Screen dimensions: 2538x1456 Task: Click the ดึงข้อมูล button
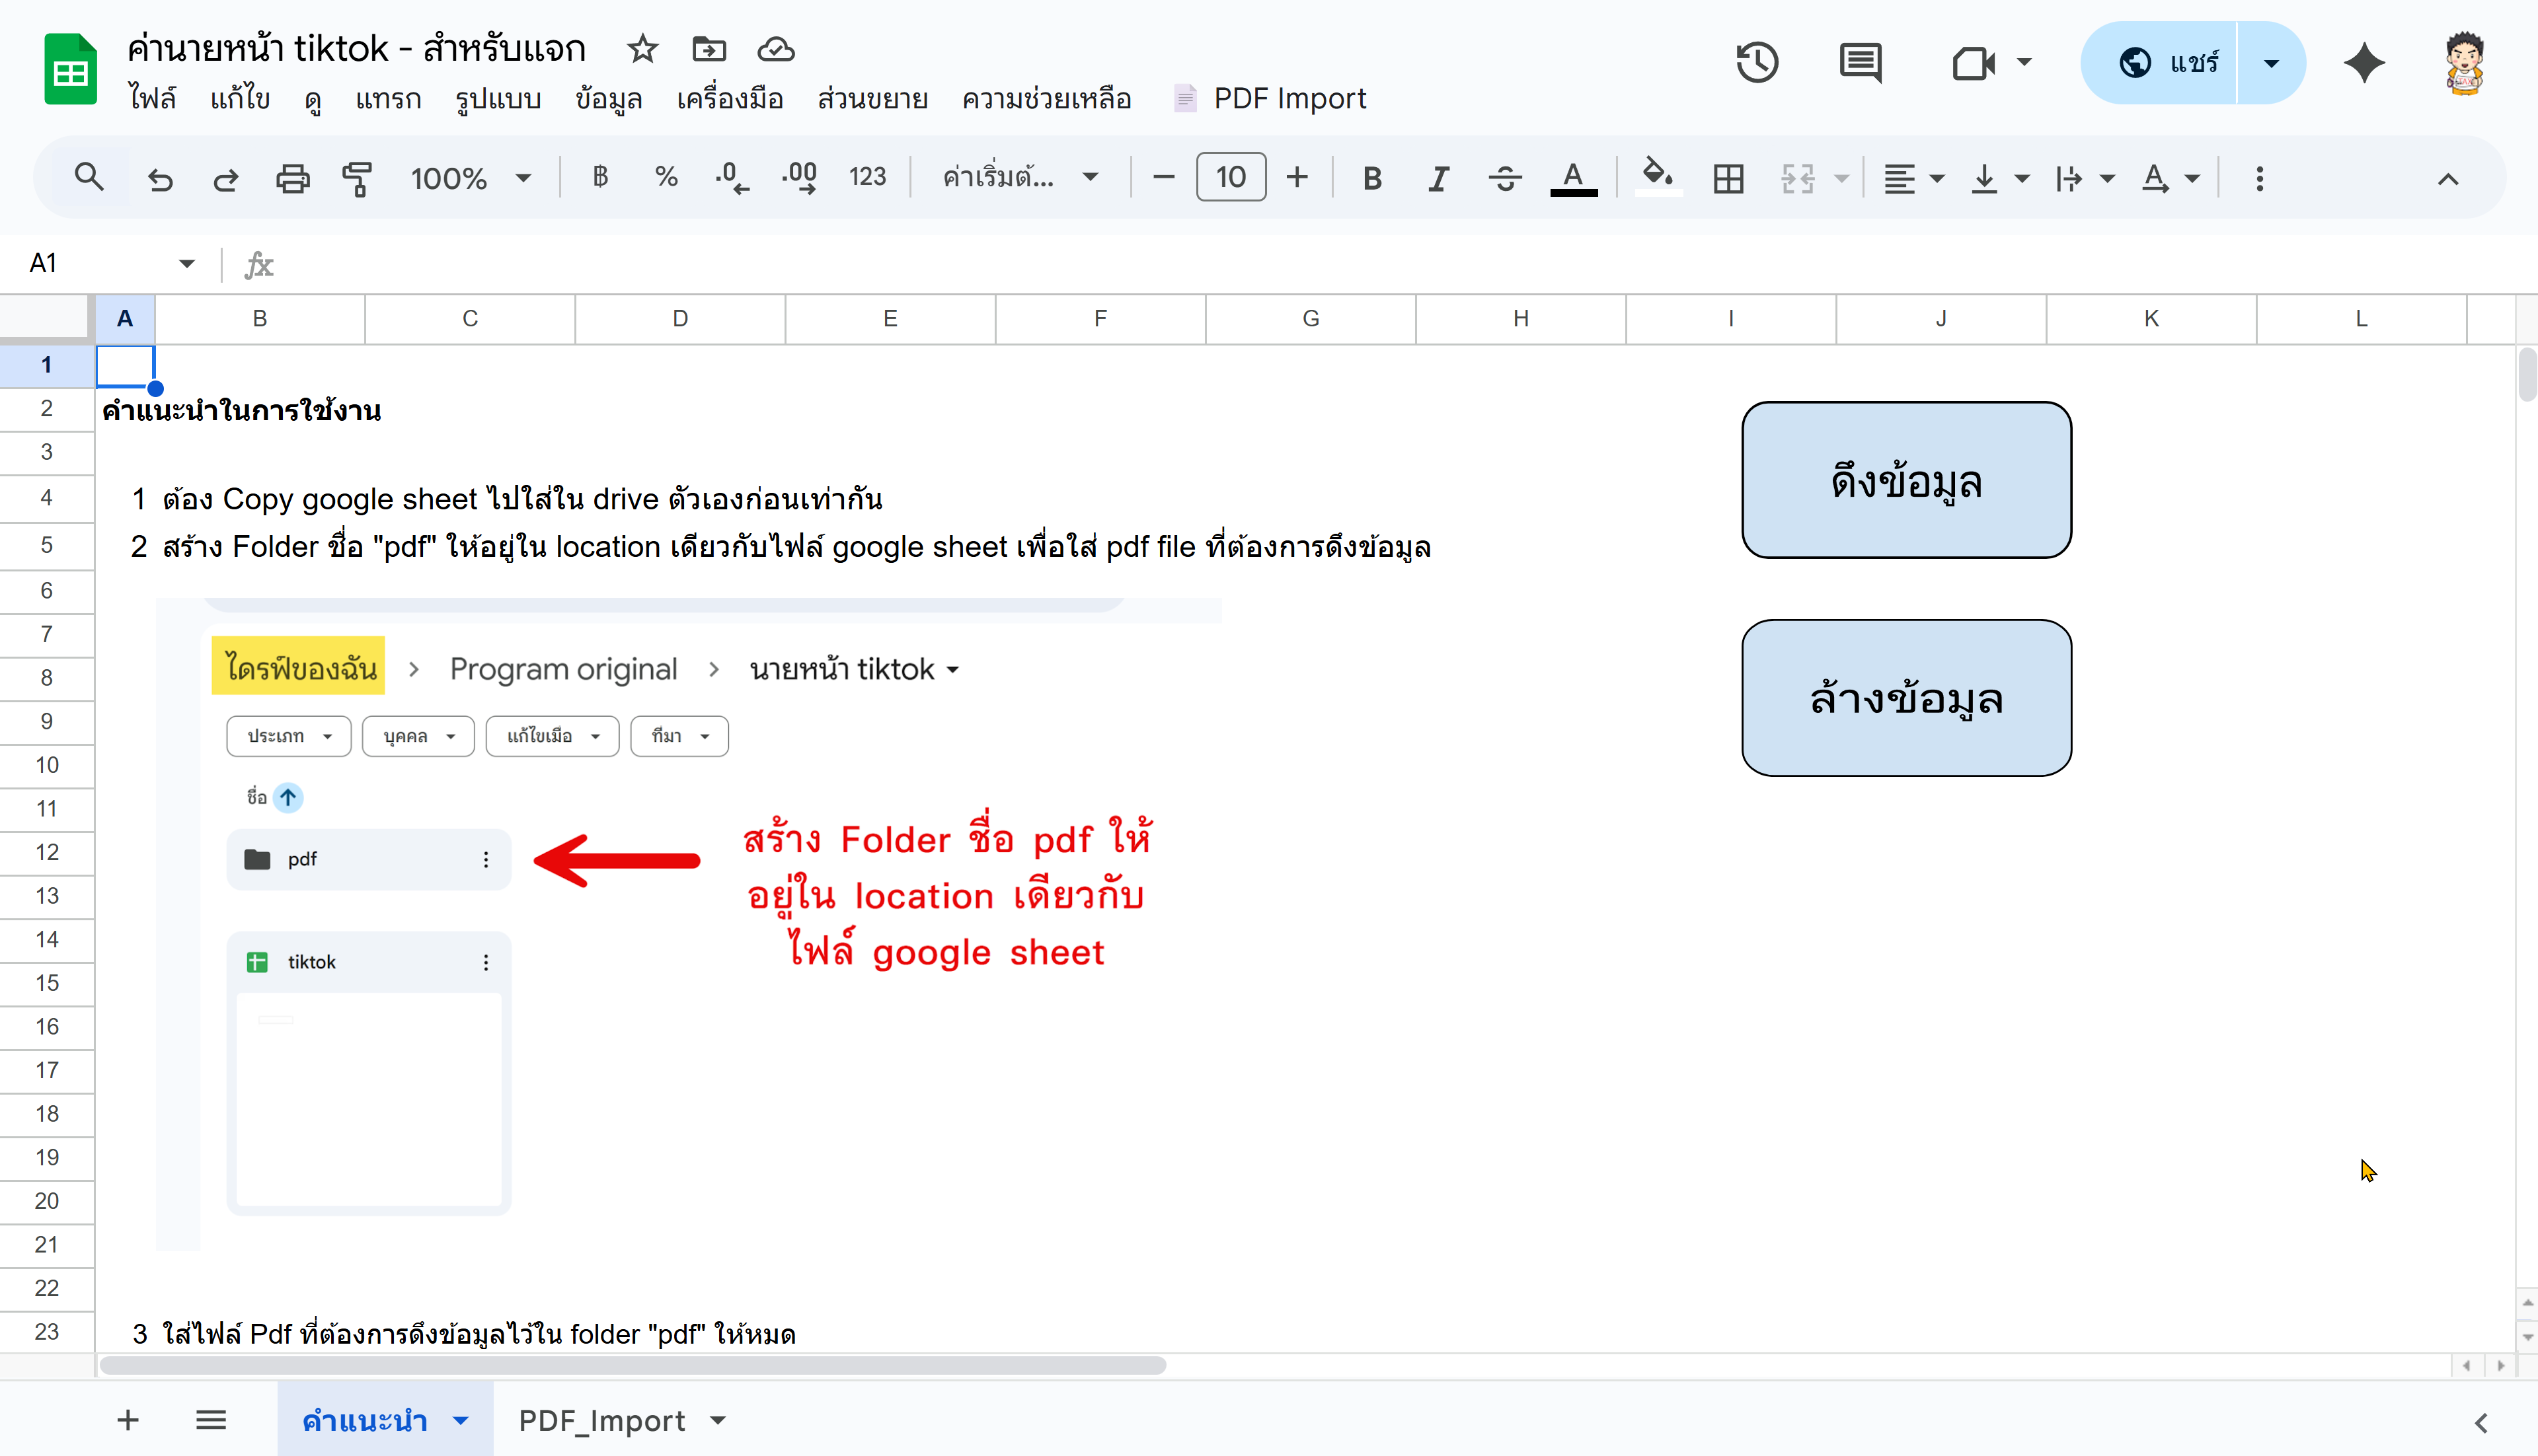click(1905, 480)
